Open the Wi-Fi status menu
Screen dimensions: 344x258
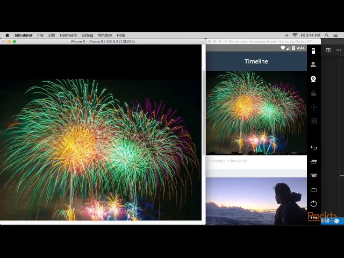tap(295, 35)
